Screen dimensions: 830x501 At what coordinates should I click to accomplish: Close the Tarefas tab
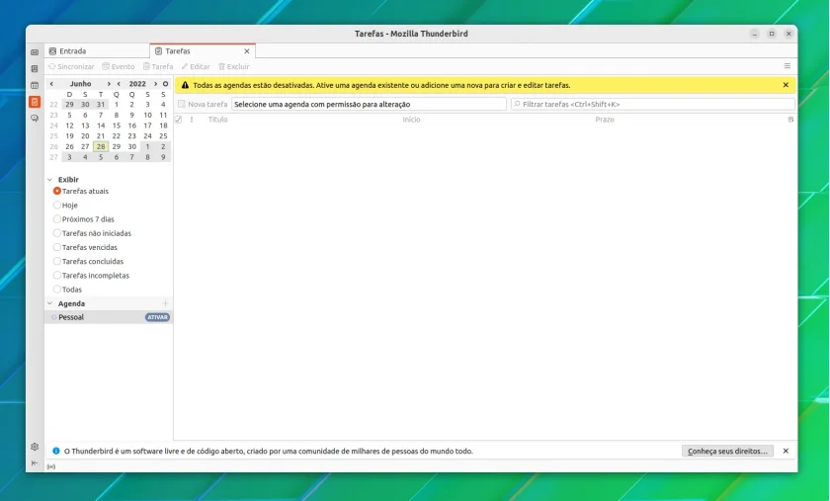click(247, 51)
